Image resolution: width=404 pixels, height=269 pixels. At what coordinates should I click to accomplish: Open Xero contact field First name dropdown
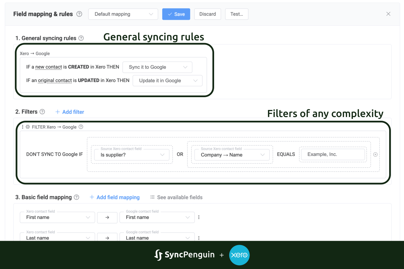(57, 217)
